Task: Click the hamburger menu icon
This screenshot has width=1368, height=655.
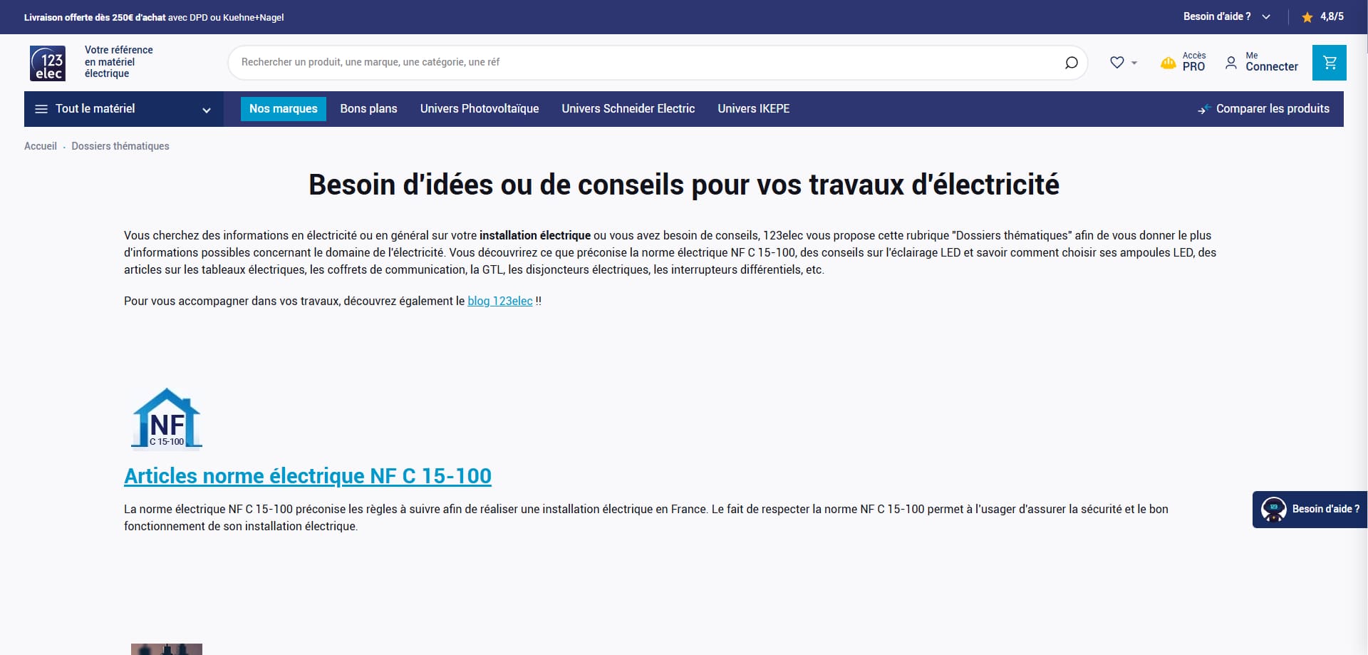Action: 41,109
